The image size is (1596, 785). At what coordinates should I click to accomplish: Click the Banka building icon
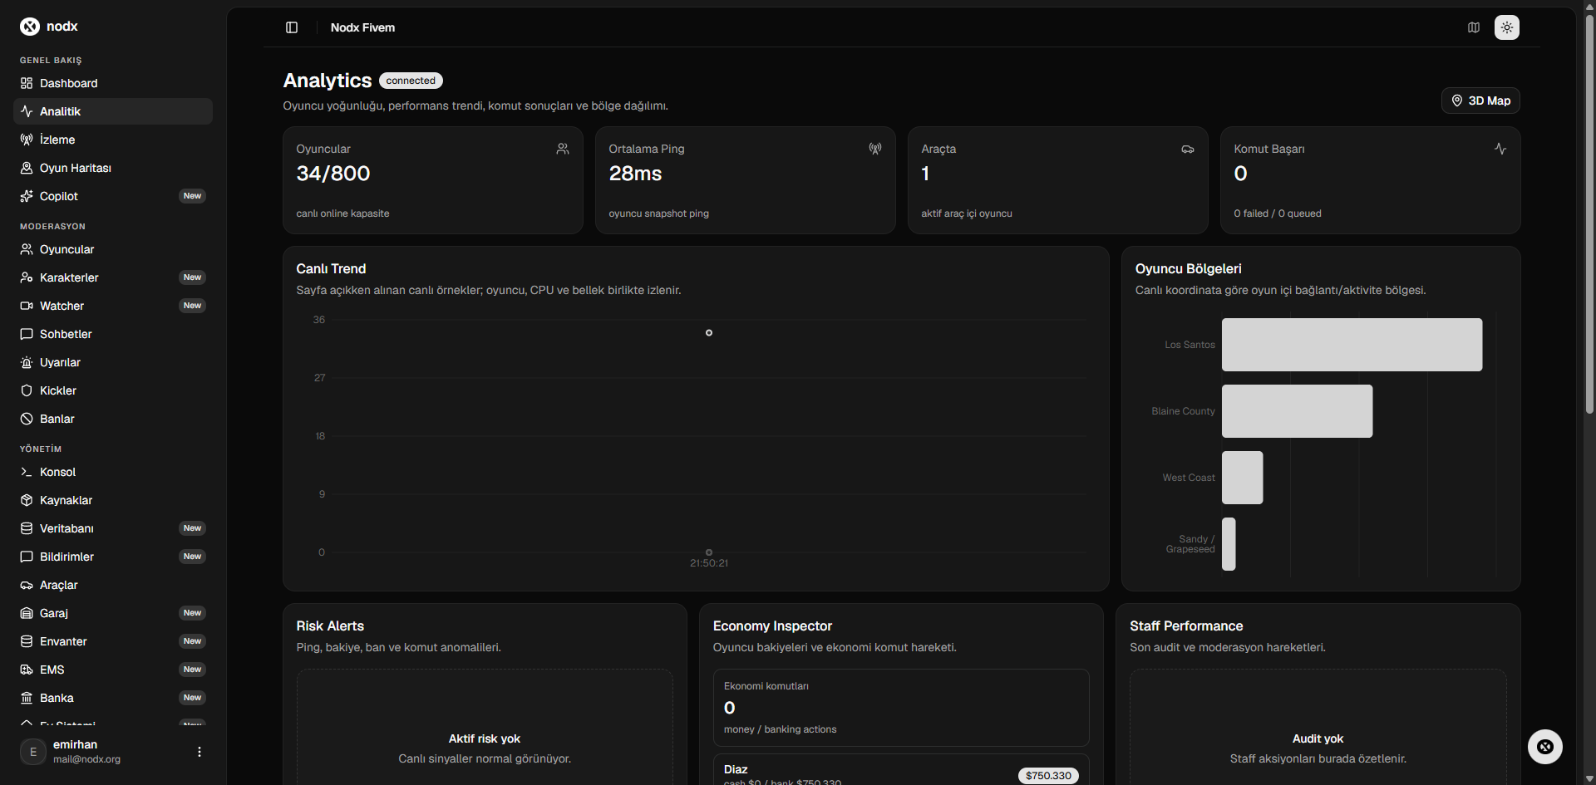click(x=27, y=698)
